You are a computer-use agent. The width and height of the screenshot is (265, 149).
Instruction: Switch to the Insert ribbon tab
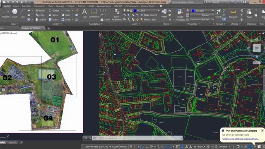point(16,6)
